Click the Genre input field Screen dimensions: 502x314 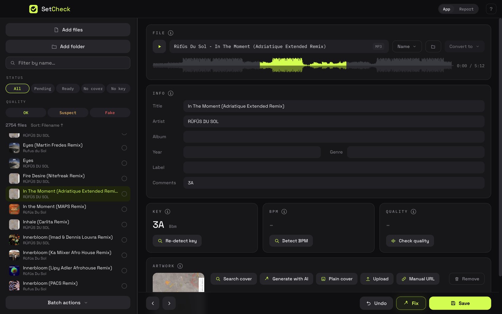[416, 152]
